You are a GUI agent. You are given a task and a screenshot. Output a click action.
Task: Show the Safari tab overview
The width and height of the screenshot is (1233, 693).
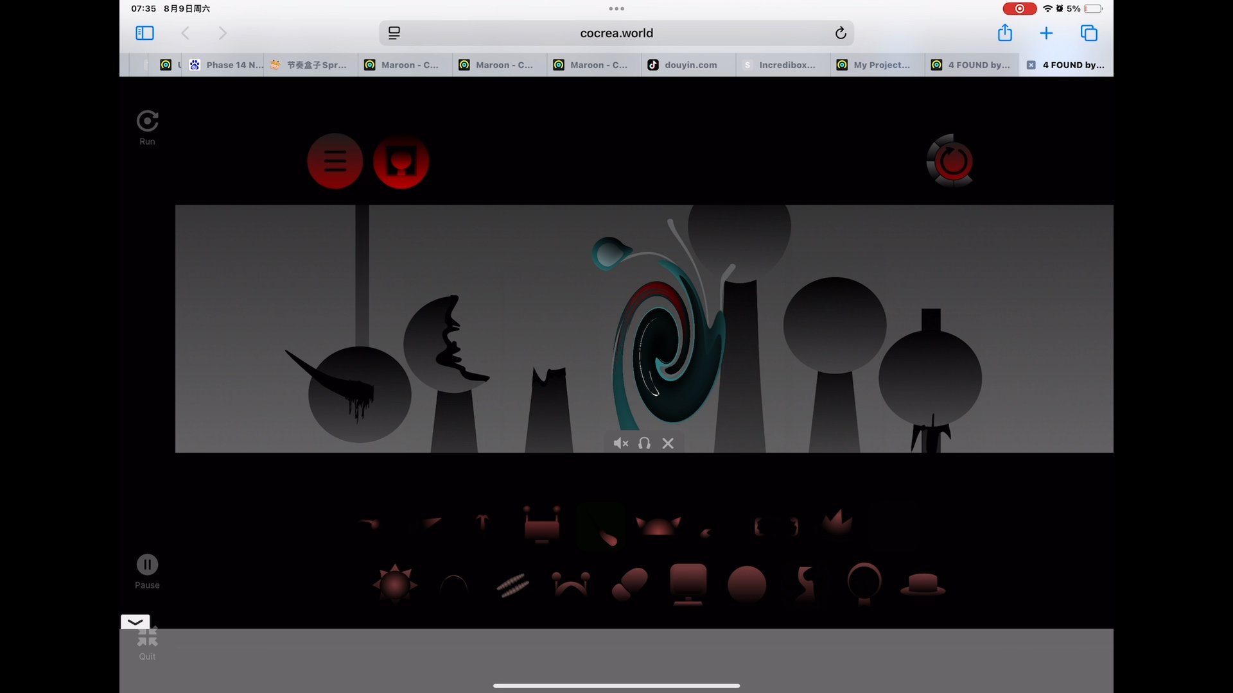click(x=1089, y=33)
